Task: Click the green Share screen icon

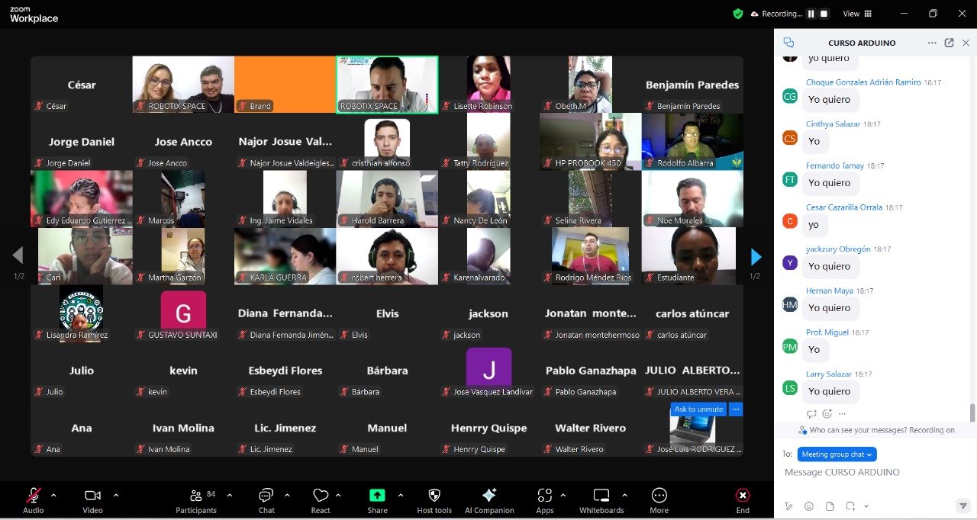Action: tap(377, 496)
